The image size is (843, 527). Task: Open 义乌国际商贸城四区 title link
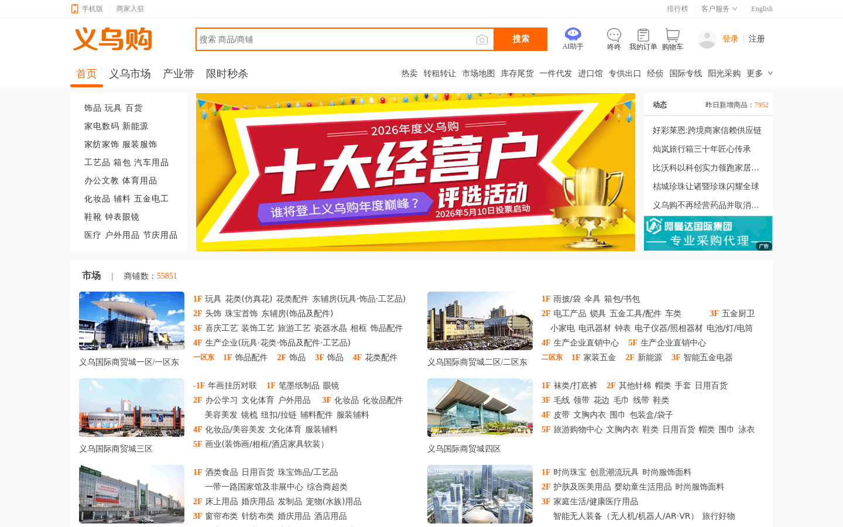[464, 449]
